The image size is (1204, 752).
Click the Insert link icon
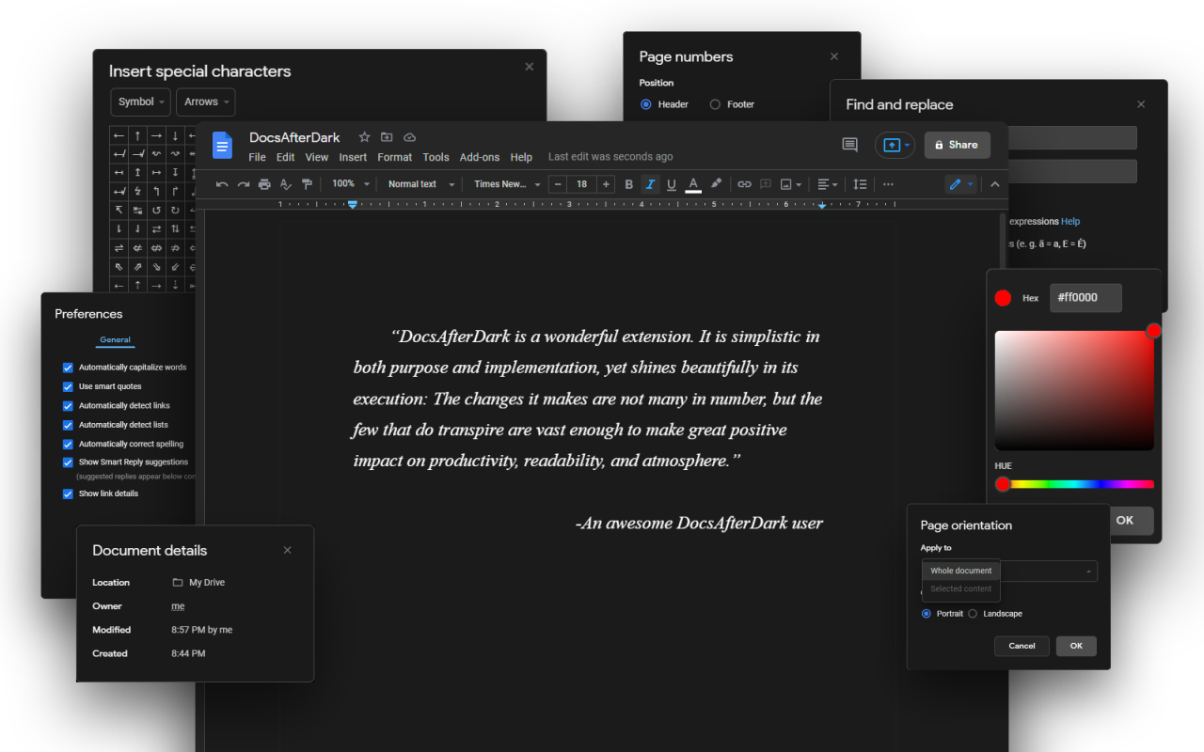pyautogui.click(x=744, y=184)
